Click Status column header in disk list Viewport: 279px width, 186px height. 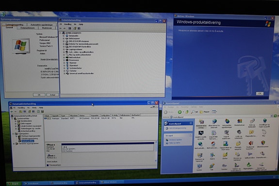[x=84, y=116]
